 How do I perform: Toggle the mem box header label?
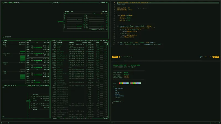5,41
